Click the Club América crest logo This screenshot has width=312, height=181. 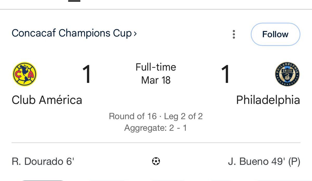(25, 74)
